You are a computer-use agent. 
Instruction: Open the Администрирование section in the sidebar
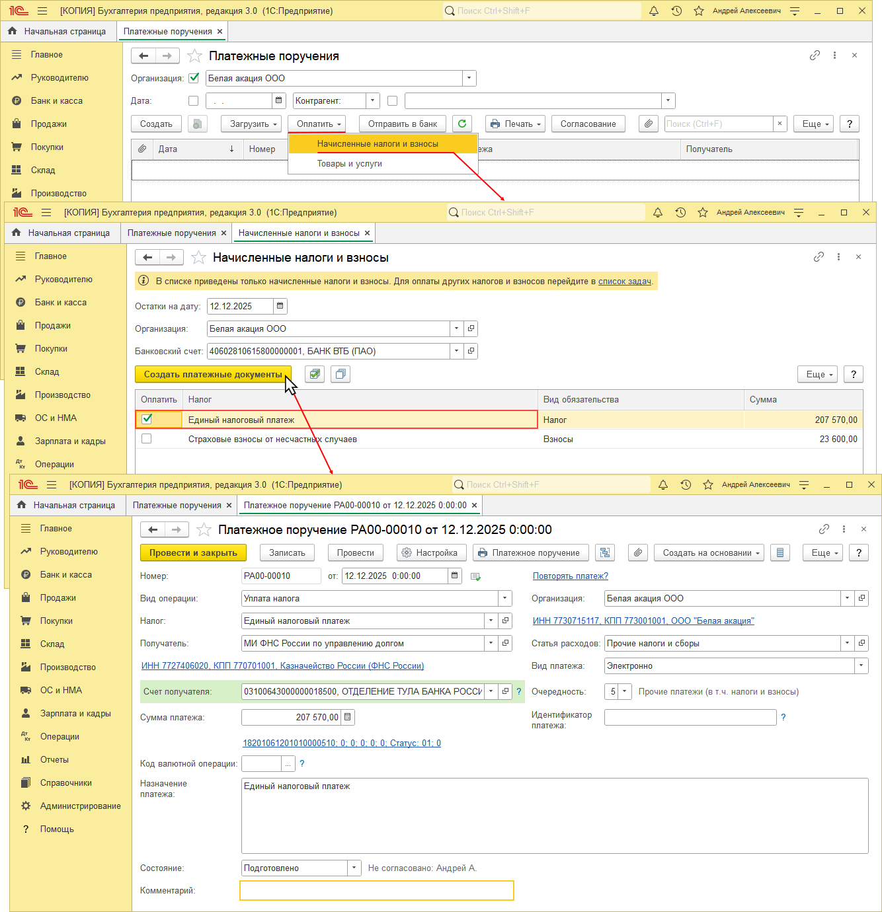tap(80, 806)
